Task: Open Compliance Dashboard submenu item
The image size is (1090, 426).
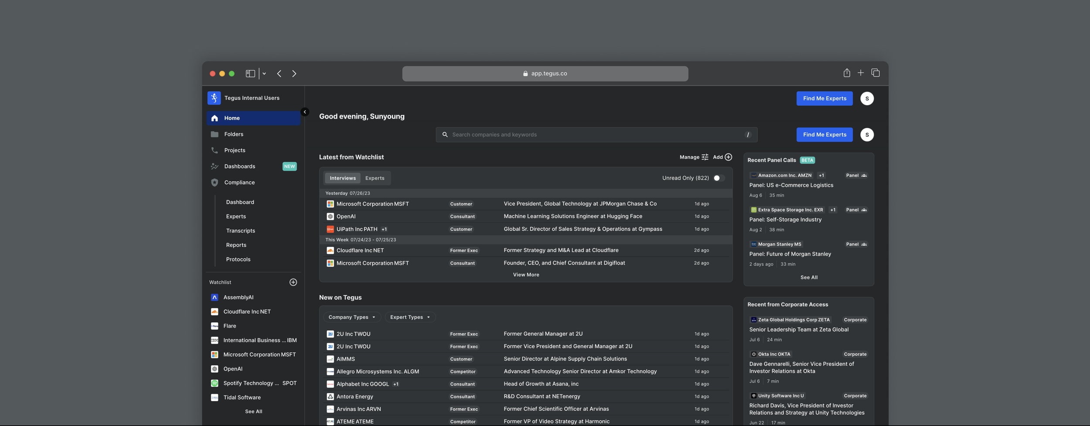Action: 240,202
